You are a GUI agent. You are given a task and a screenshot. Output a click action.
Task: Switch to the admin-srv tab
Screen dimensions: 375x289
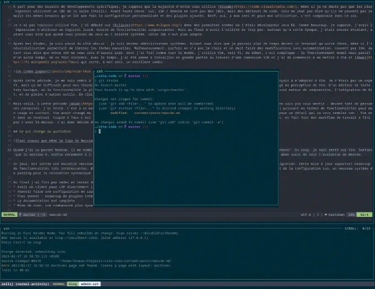pos(89,284)
